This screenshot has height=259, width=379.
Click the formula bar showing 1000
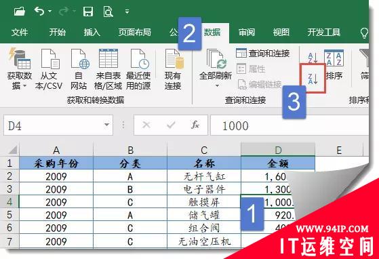[290, 125]
